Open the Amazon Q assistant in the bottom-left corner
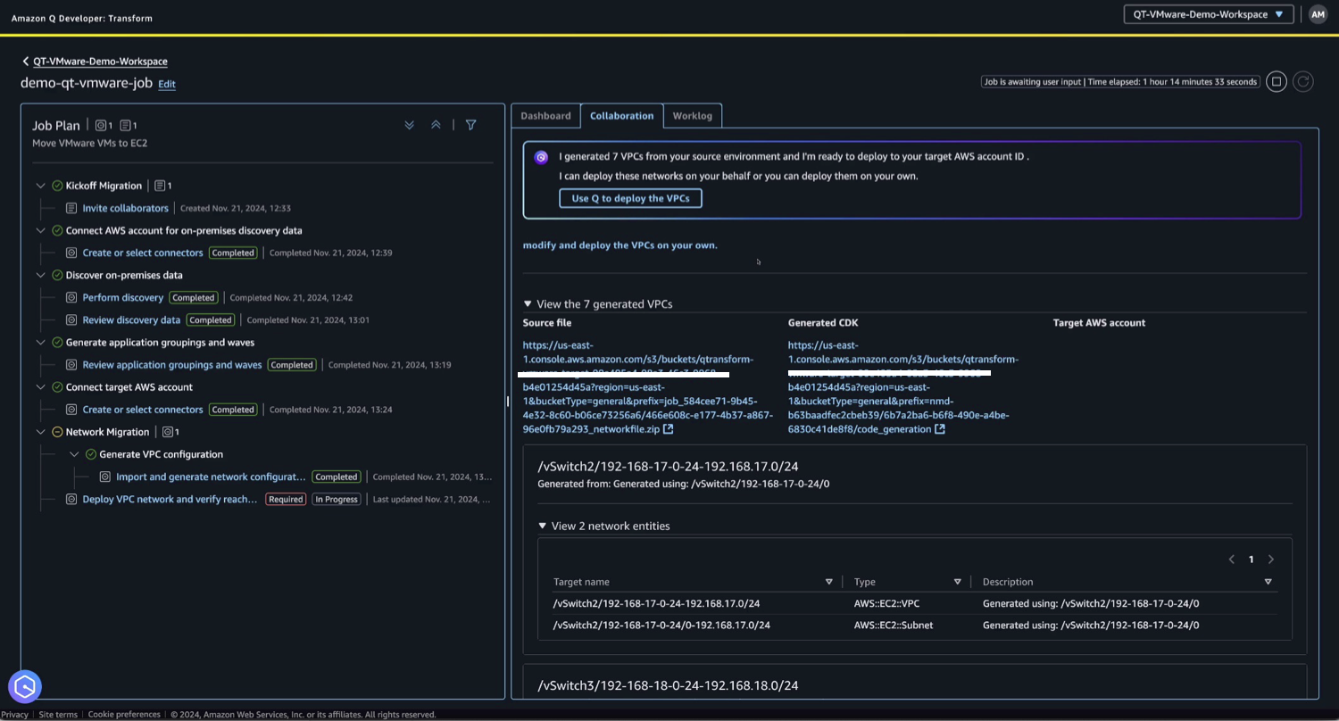The image size is (1339, 721). (x=24, y=686)
